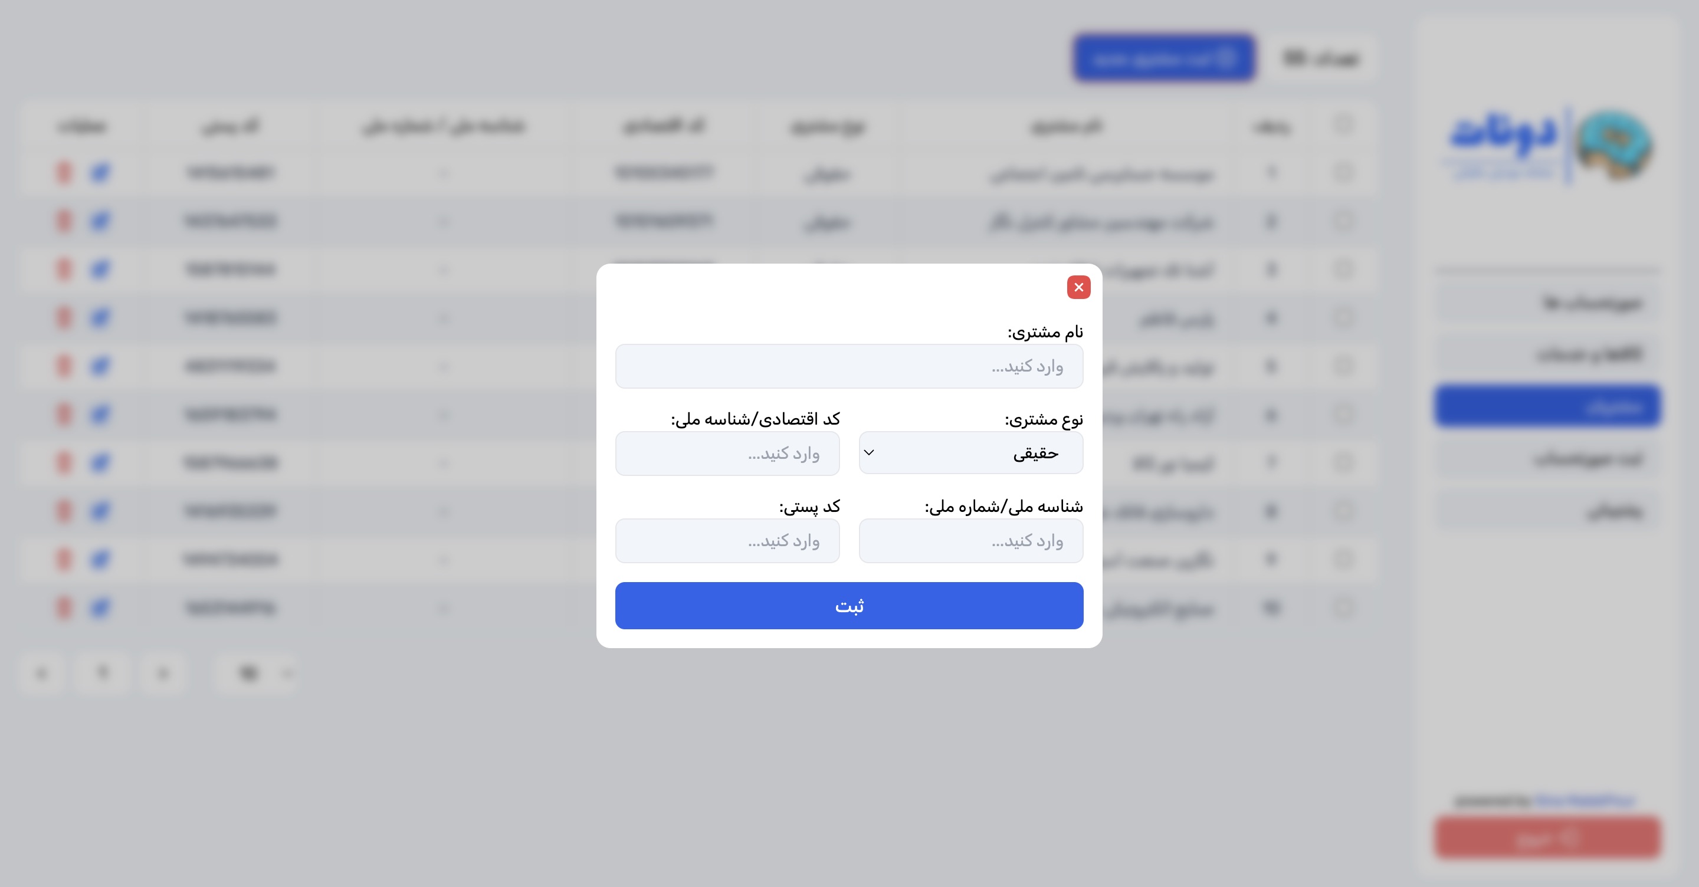The height and width of the screenshot is (887, 1699).
Task: Click the شناسه ملی/شماره ملی input box
Action: tap(970, 541)
